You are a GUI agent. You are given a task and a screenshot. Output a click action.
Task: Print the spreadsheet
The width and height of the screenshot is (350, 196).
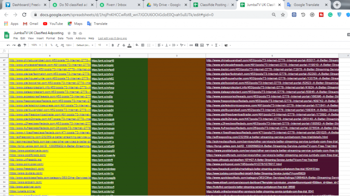[19, 45]
